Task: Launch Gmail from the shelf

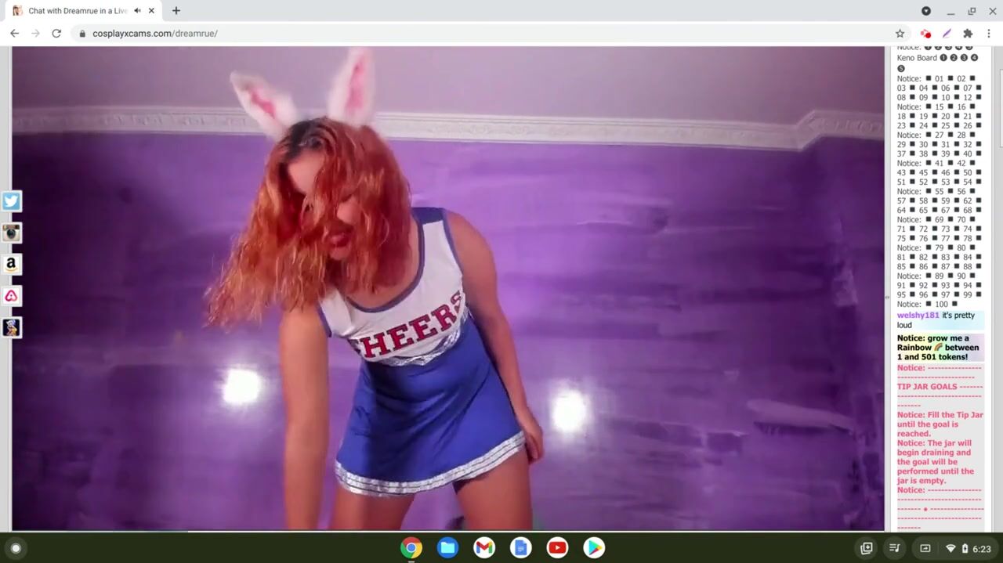Action: tap(484, 548)
